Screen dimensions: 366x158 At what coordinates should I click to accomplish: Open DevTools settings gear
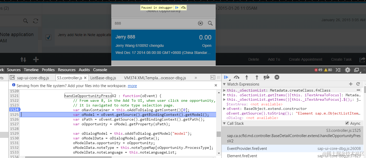348,70
